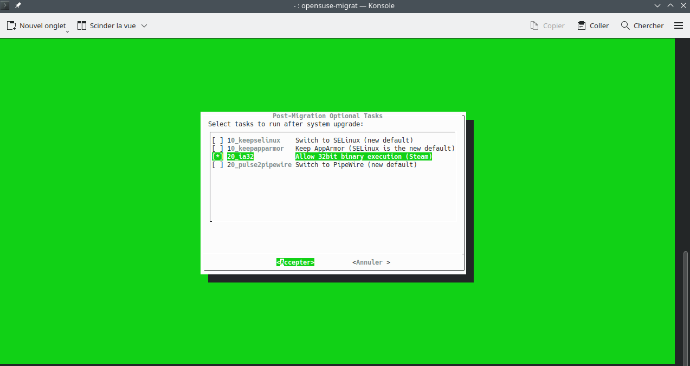Cancel the dialog with Annuler
This screenshot has width=690, height=366.
[x=371, y=262]
